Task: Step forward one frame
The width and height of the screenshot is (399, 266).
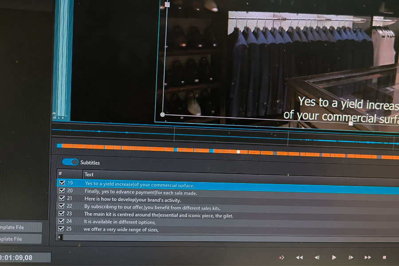Action: [x=351, y=257]
